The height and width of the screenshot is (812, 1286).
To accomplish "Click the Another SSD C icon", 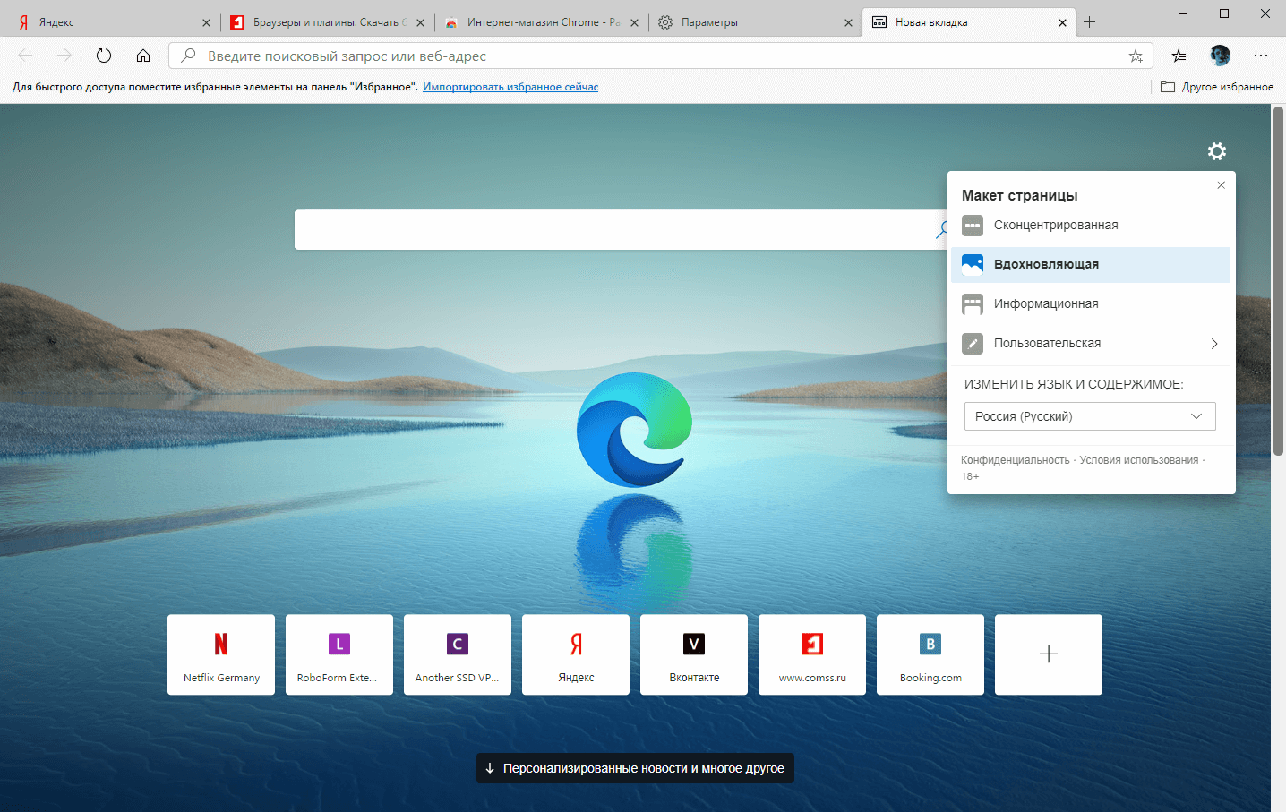I will click(458, 644).
